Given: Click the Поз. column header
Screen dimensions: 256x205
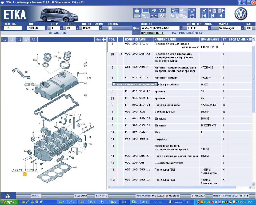Looking at the screenshot, I should (x=112, y=40).
